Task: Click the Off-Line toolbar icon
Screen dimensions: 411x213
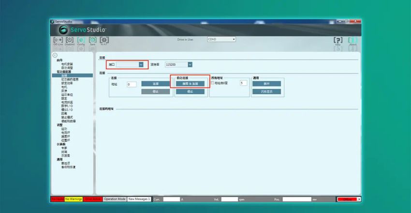Action: (x=58, y=41)
